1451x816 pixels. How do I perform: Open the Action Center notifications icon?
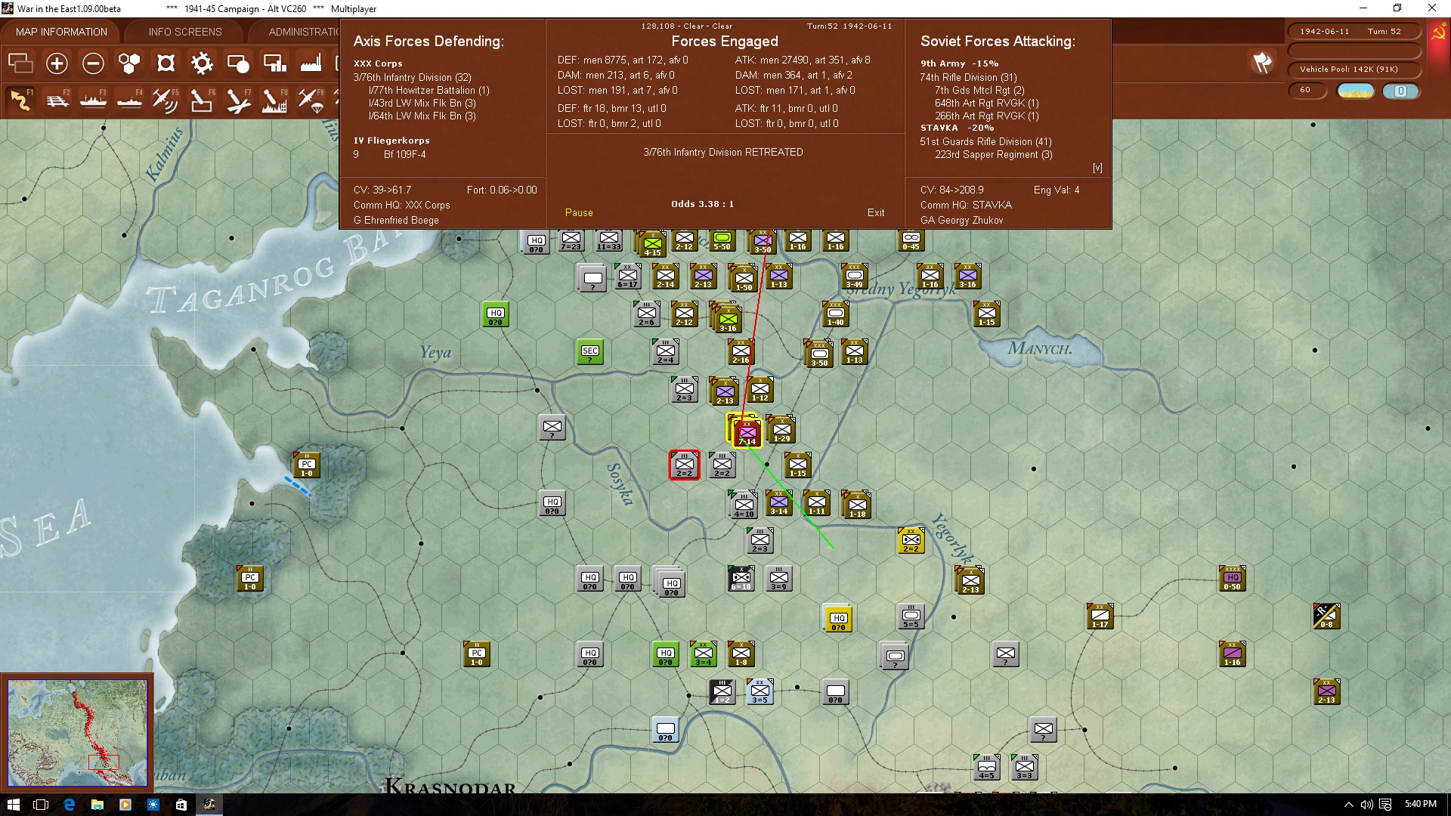1385,805
